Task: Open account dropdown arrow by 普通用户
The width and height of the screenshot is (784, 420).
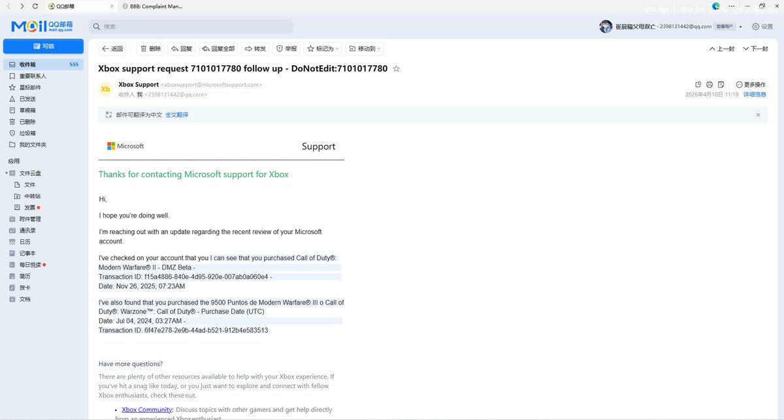Action: coord(741,27)
